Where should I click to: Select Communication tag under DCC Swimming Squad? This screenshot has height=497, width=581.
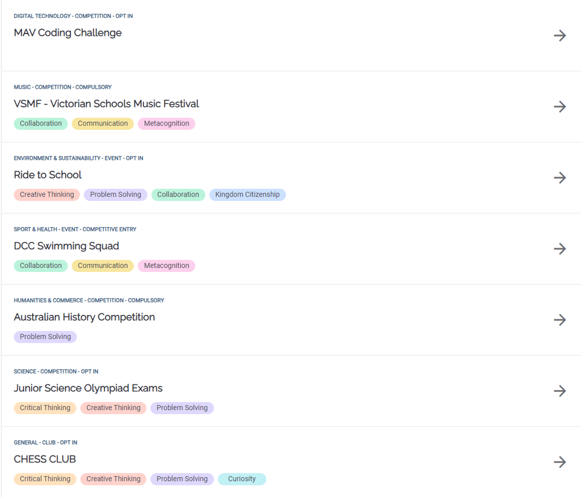point(103,266)
